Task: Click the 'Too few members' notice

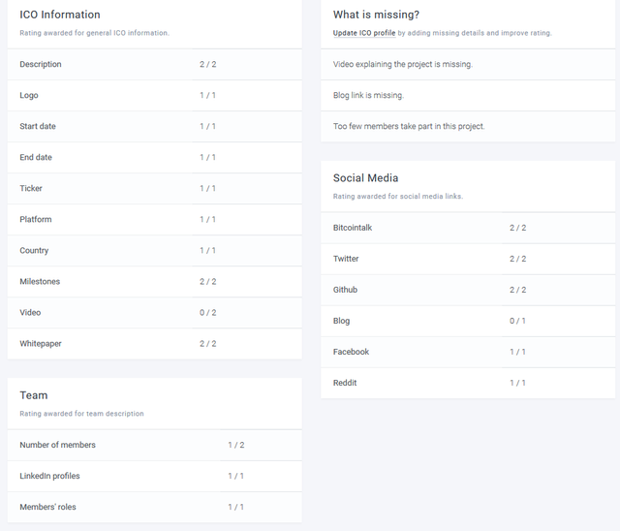Action: (x=409, y=127)
